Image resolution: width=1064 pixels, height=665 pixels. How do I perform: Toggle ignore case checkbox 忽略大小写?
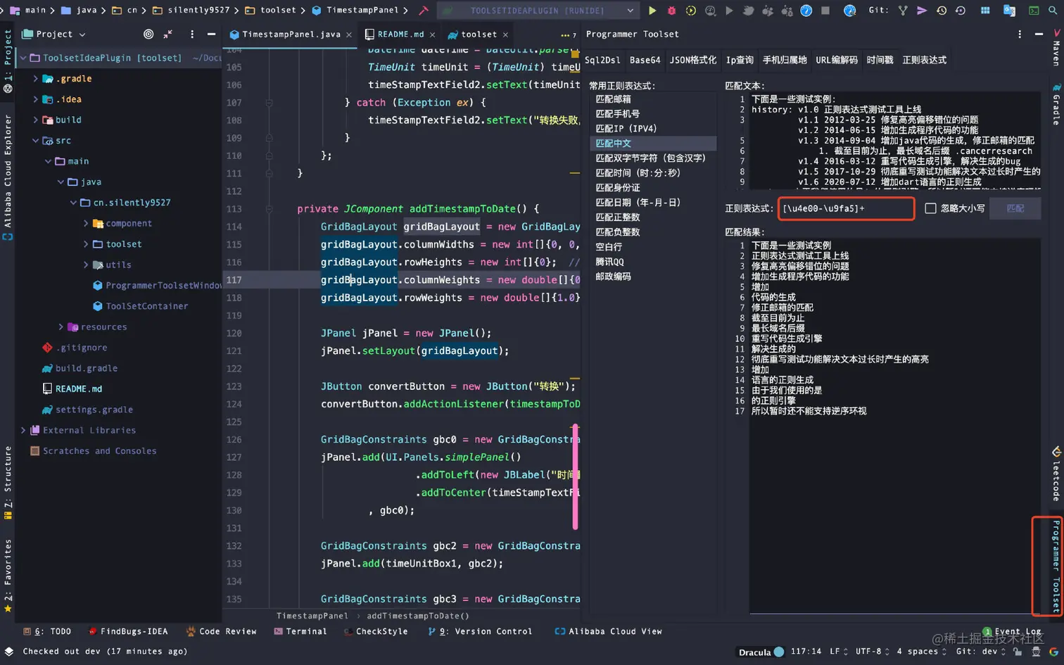point(930,208)
